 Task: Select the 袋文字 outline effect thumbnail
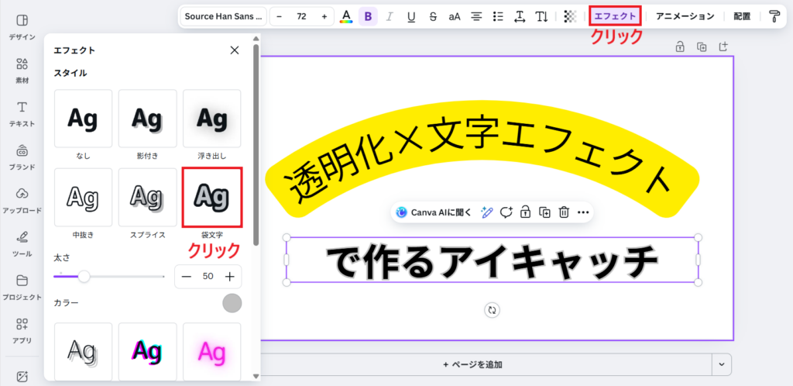point(211,196)
